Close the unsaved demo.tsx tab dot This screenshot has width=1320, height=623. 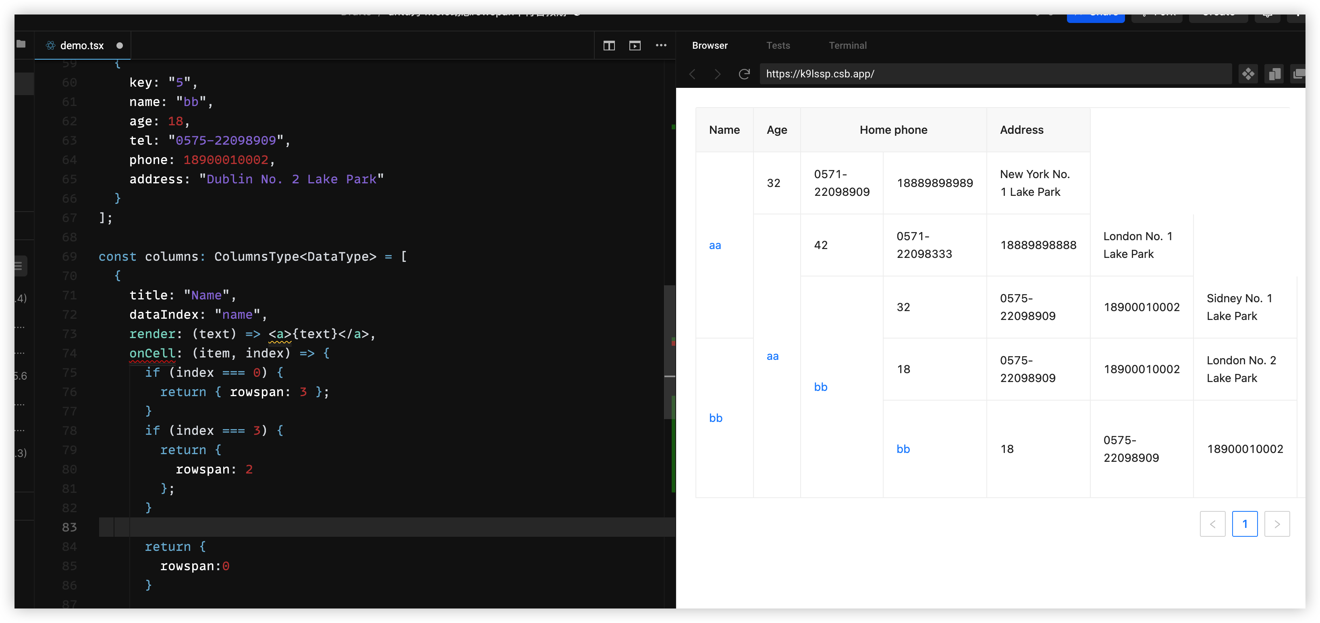[119, 46]
